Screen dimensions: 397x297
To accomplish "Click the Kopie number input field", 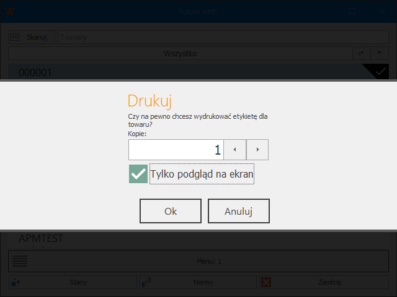I will coord(176,150).
